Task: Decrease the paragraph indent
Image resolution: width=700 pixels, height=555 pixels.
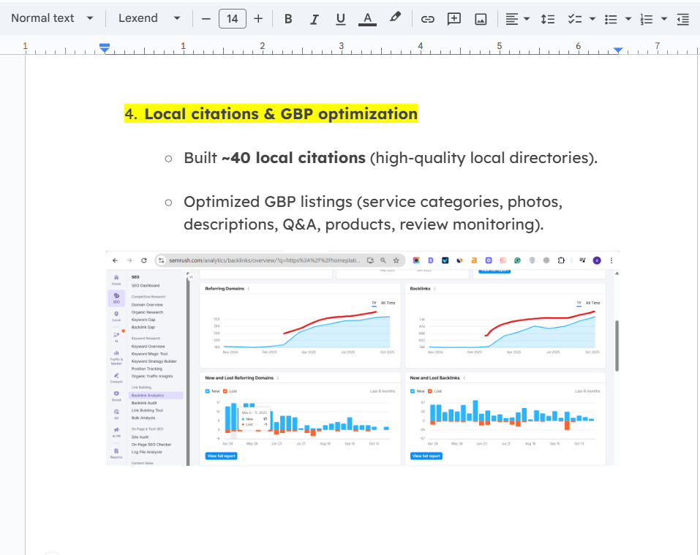Action: 682,19
